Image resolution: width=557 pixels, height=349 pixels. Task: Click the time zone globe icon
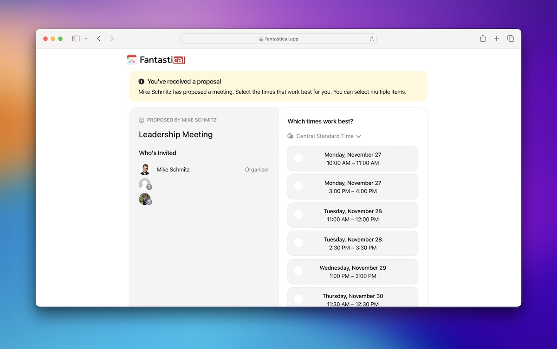coord(291,136)
